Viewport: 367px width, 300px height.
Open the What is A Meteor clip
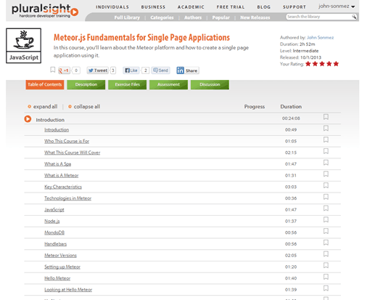click(62, 175)
